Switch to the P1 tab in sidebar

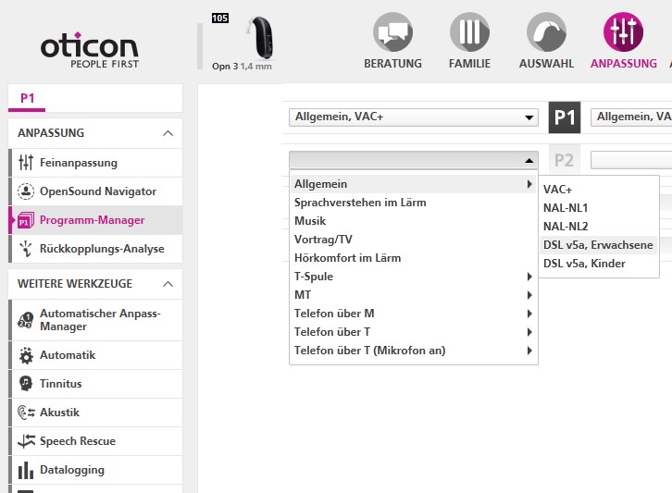(27, 99)
